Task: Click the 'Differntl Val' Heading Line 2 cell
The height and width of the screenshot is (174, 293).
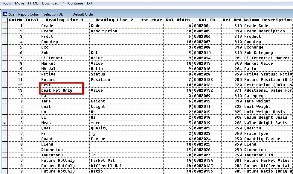Action: coord(114,166)
